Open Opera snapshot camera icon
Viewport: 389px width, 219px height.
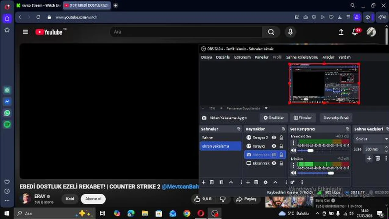click(305, 17)
